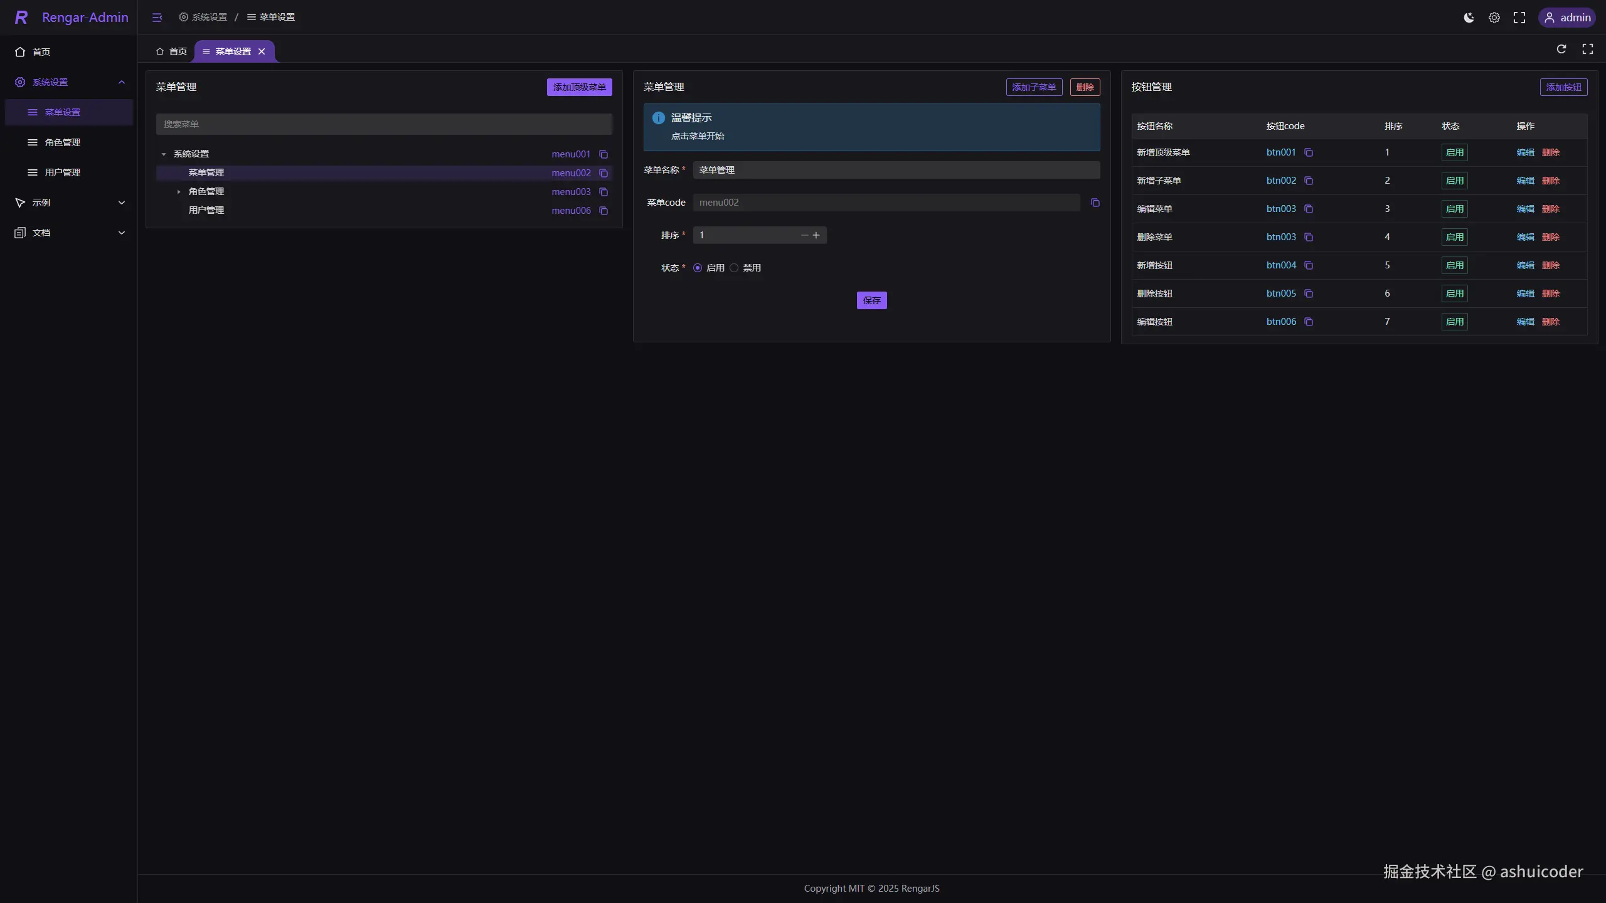Screen dimensions: 1606x903
Task: Expand 角色管理 tree node
Action: [179, 192]
